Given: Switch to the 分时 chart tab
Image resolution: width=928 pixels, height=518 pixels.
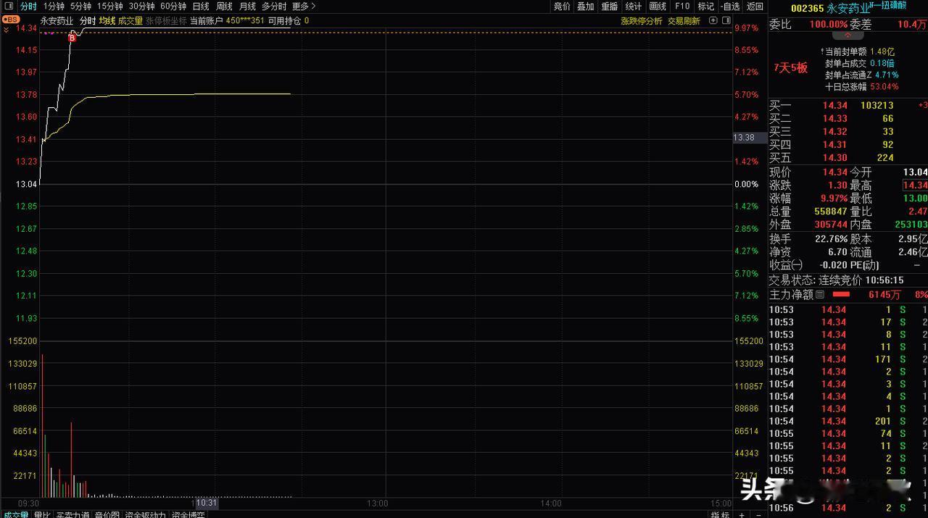Looking at the screenshot, I should pos(28,7).
